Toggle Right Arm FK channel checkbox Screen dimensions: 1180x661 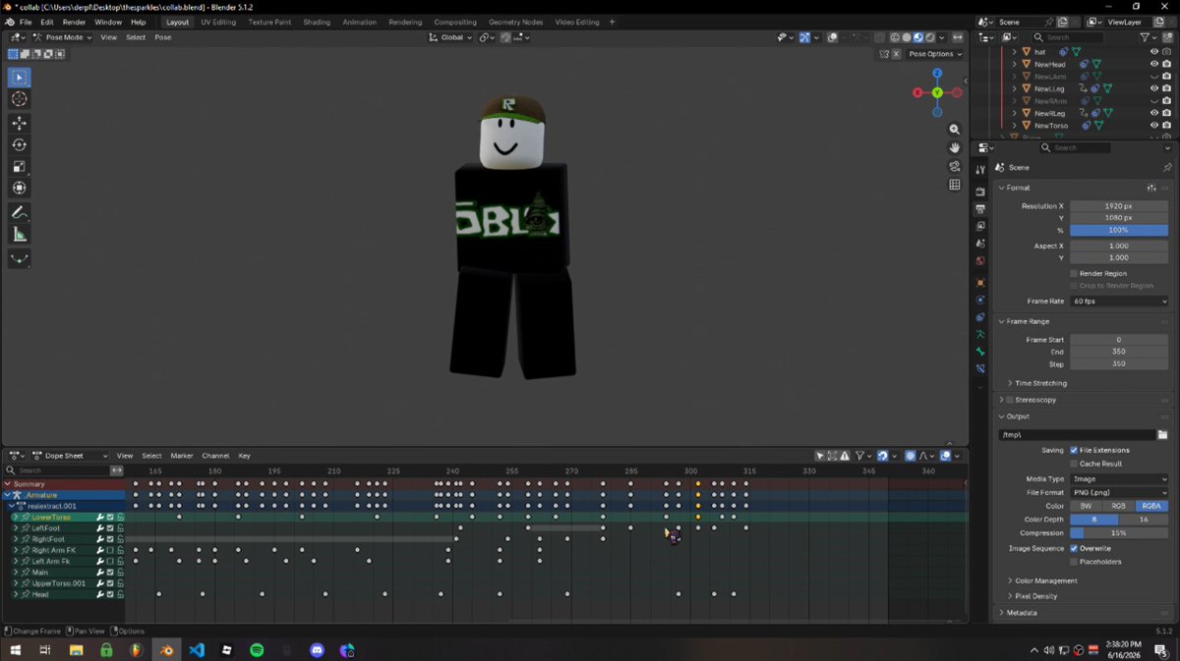tap(110, 550)
